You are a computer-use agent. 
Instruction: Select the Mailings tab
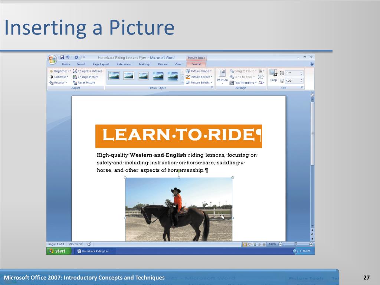click(x=144, y=64)
